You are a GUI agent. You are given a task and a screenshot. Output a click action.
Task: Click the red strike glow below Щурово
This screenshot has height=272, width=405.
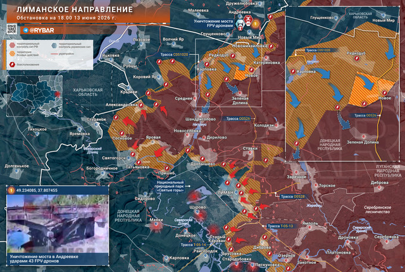click(200, 214)
